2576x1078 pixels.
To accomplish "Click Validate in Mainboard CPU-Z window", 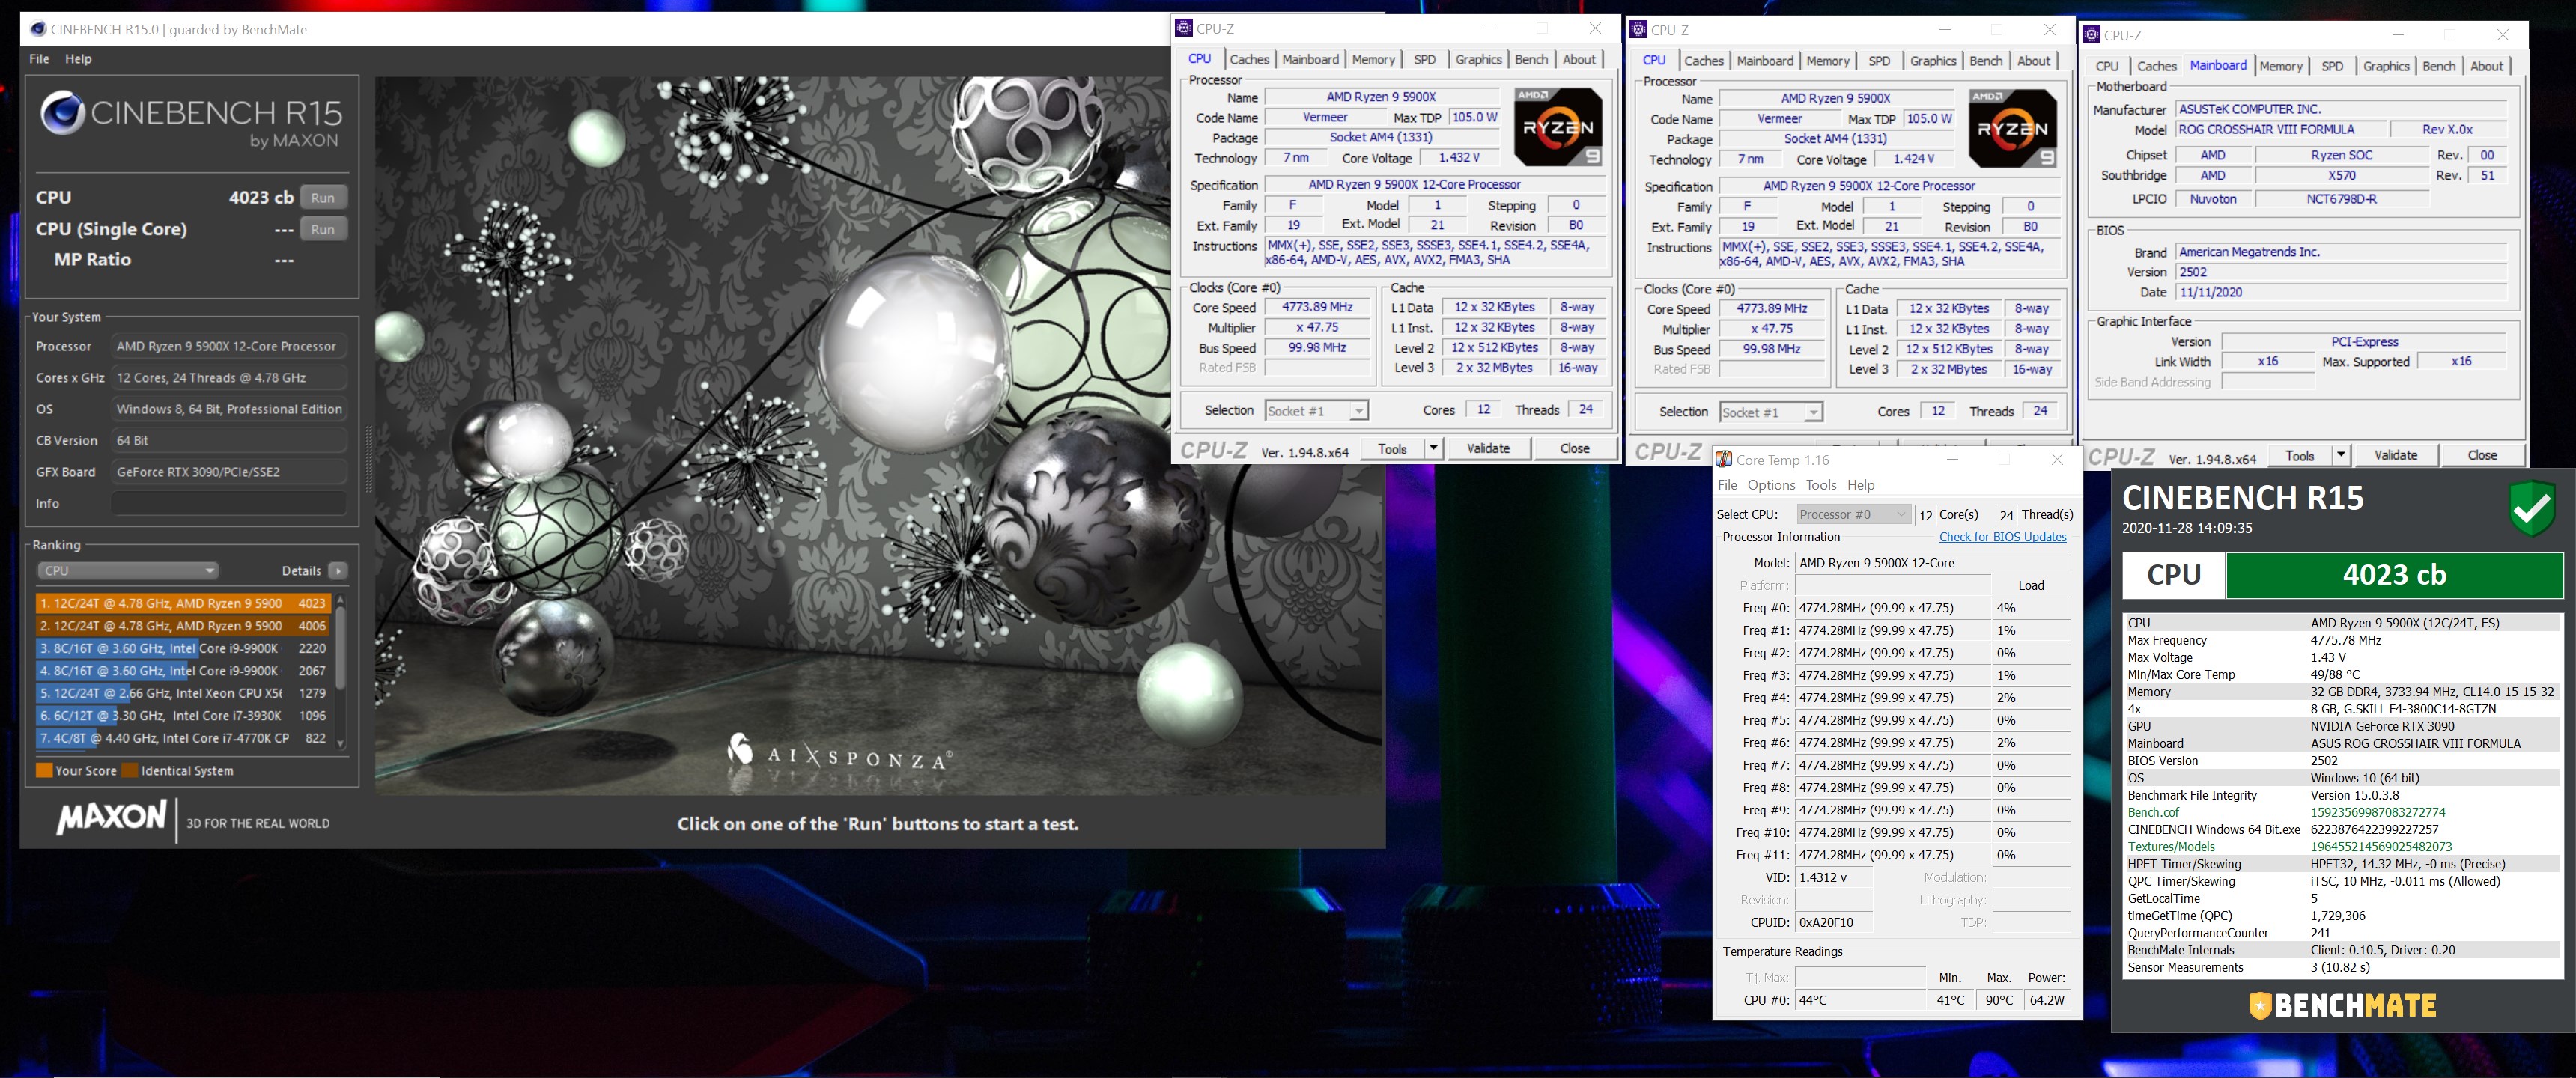I will click(2395, 456).
